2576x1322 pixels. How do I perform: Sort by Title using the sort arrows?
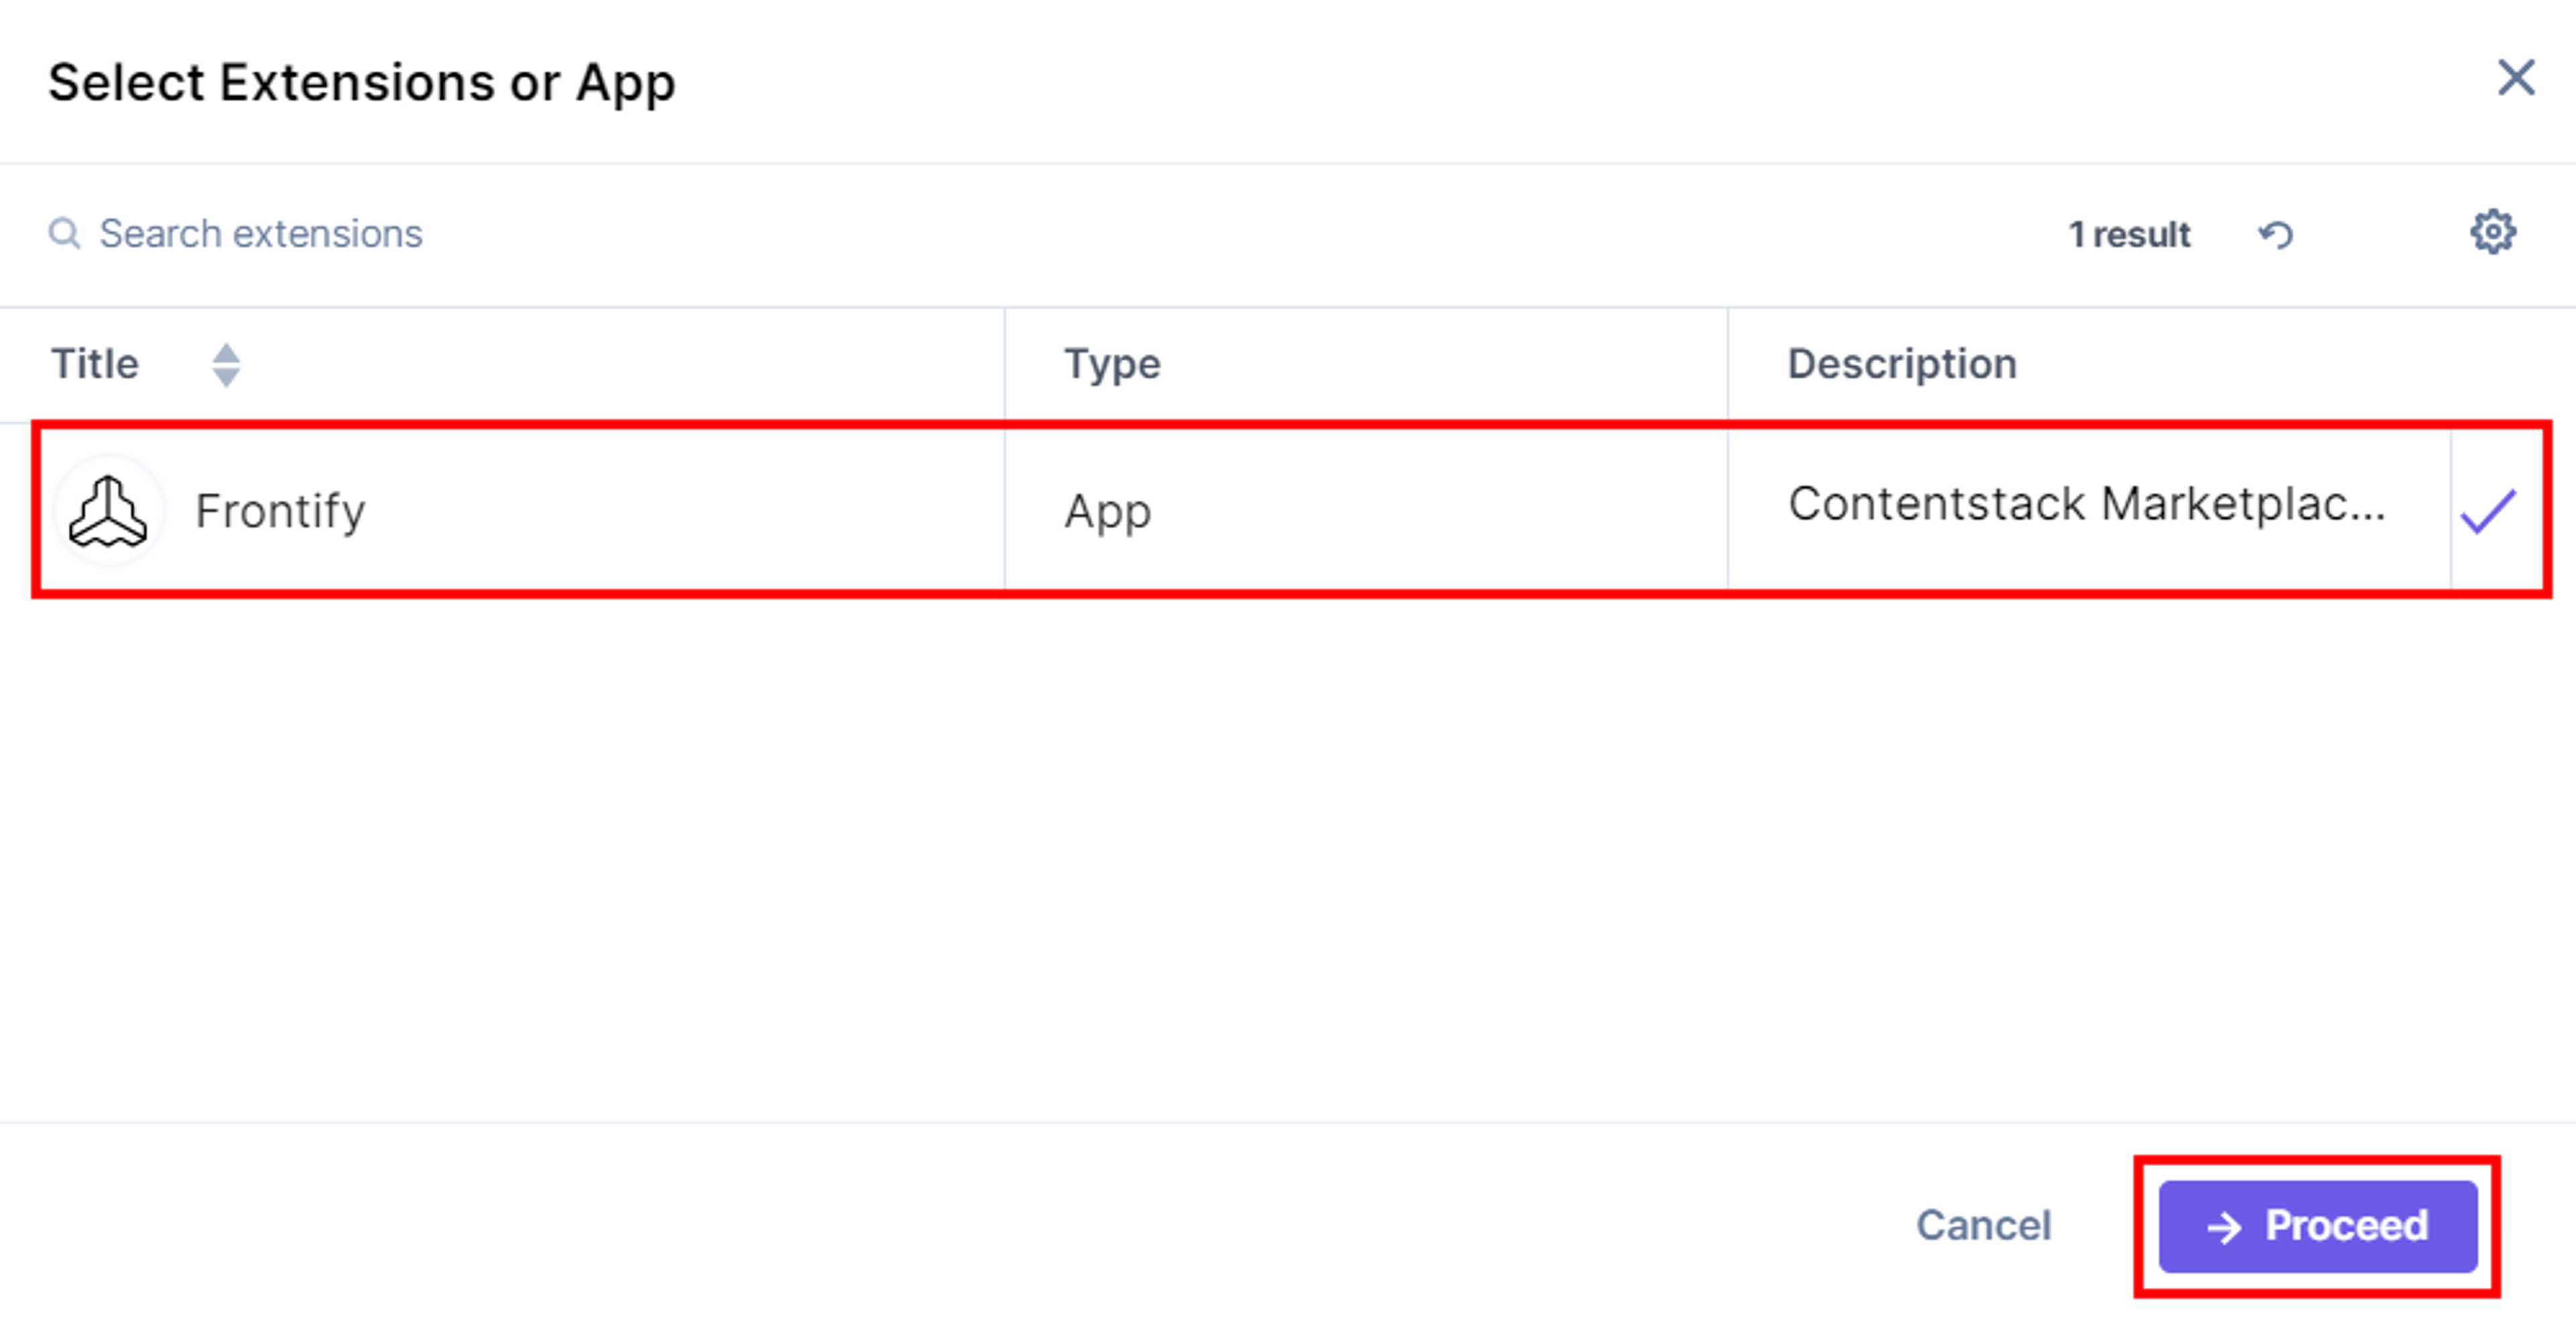[x=226, y=365]
